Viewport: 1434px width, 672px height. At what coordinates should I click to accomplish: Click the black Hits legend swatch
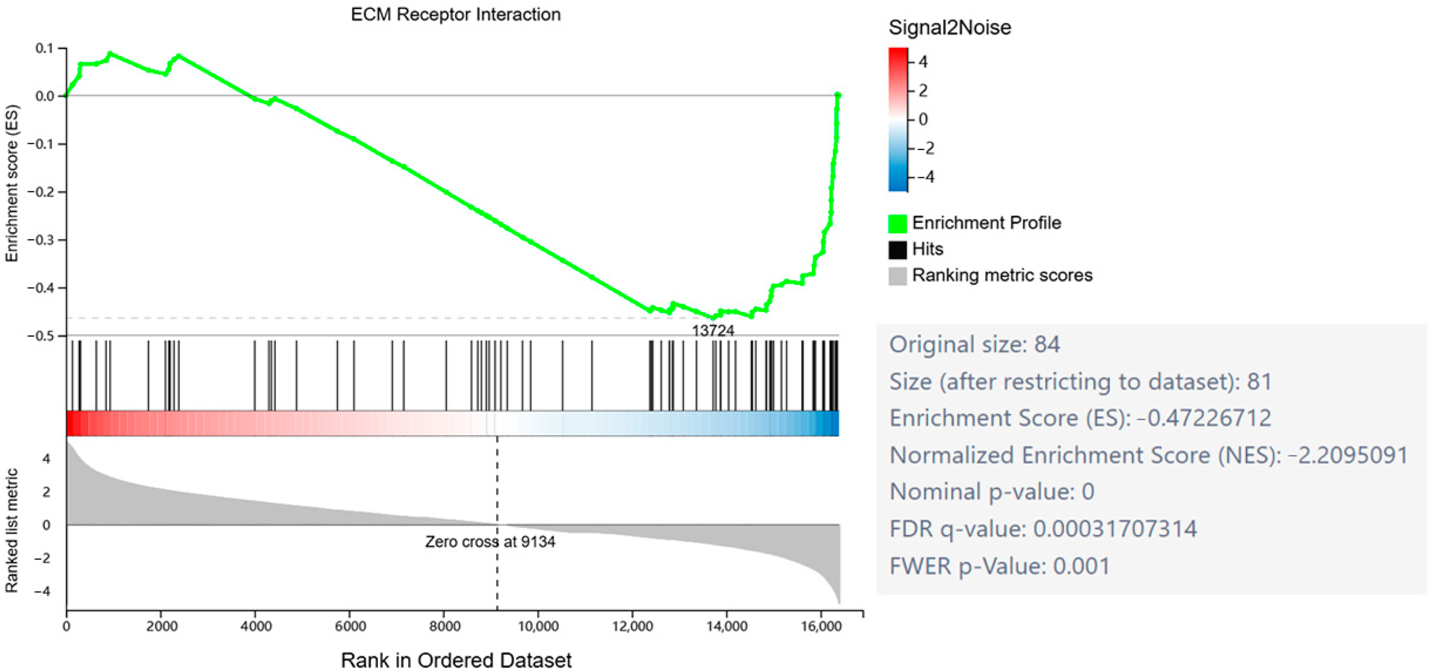tap(897, 249)
